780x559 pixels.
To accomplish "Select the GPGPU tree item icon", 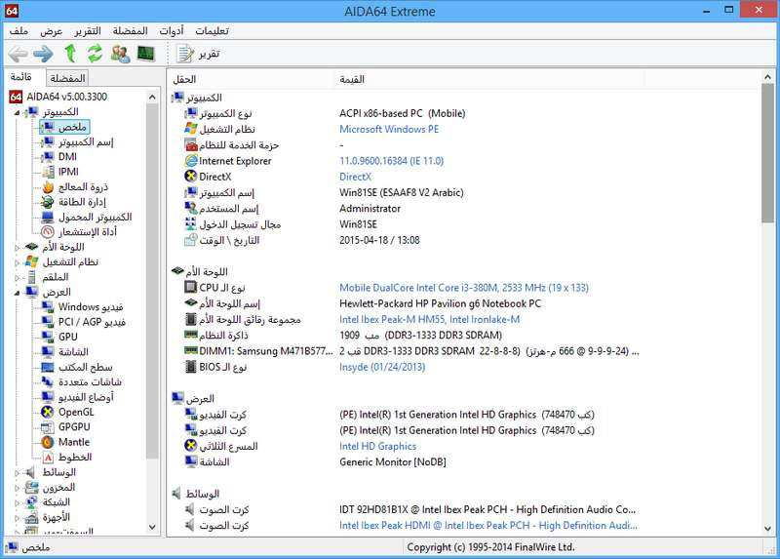I will point(48,427).
